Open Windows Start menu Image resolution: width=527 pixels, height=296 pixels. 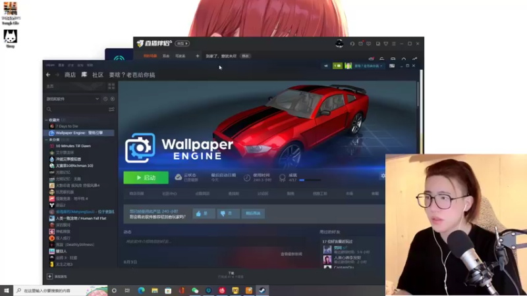(x=7, y=291)
